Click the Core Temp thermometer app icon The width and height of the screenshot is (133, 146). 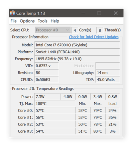coord(12,13)
